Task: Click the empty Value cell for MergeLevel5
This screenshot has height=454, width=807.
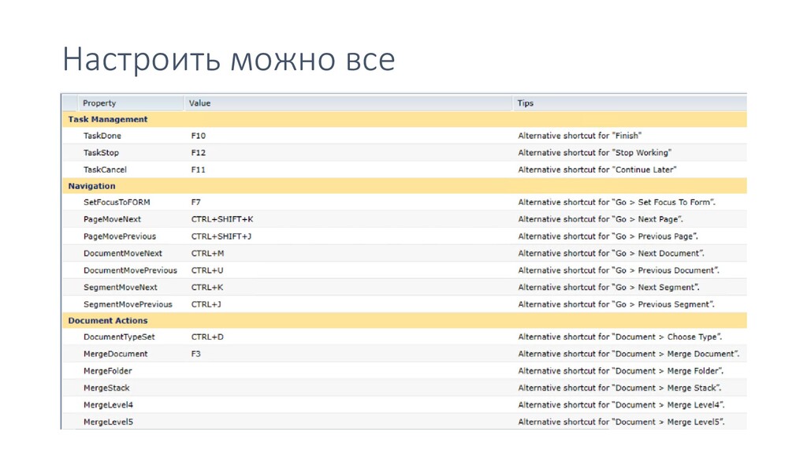Action: [348, 422]
